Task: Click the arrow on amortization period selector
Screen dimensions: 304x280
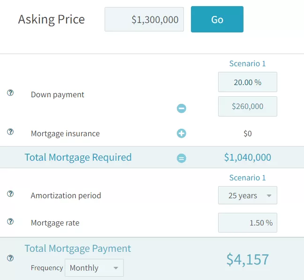Action: point(269,195)
